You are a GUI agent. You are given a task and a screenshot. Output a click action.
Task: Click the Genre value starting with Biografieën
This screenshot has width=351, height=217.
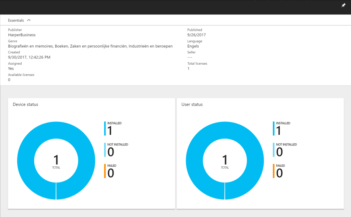tap(90, 46)
